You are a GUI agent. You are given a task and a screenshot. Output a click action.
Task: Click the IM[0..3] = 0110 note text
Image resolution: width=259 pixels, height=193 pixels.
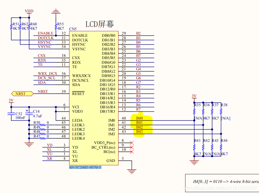point(226,182)
